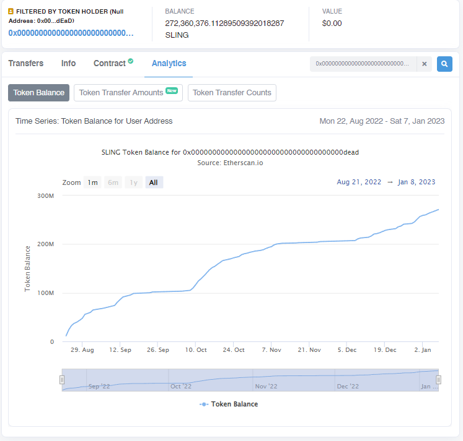Open the Transfers tab

(25, 63)
